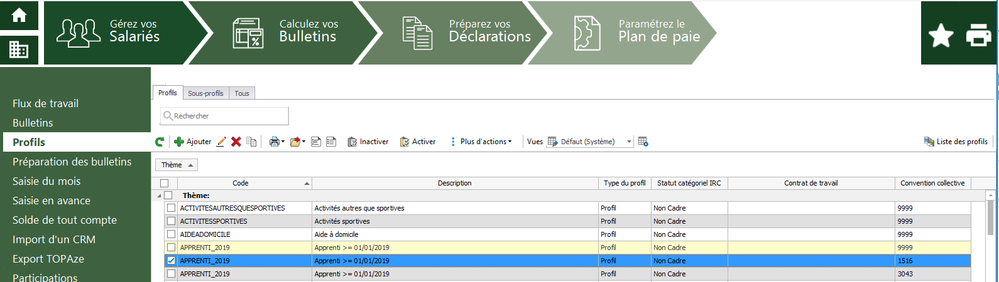999x282 pixels.
Task: Open Saisie du mois
Action: point(46,181)
